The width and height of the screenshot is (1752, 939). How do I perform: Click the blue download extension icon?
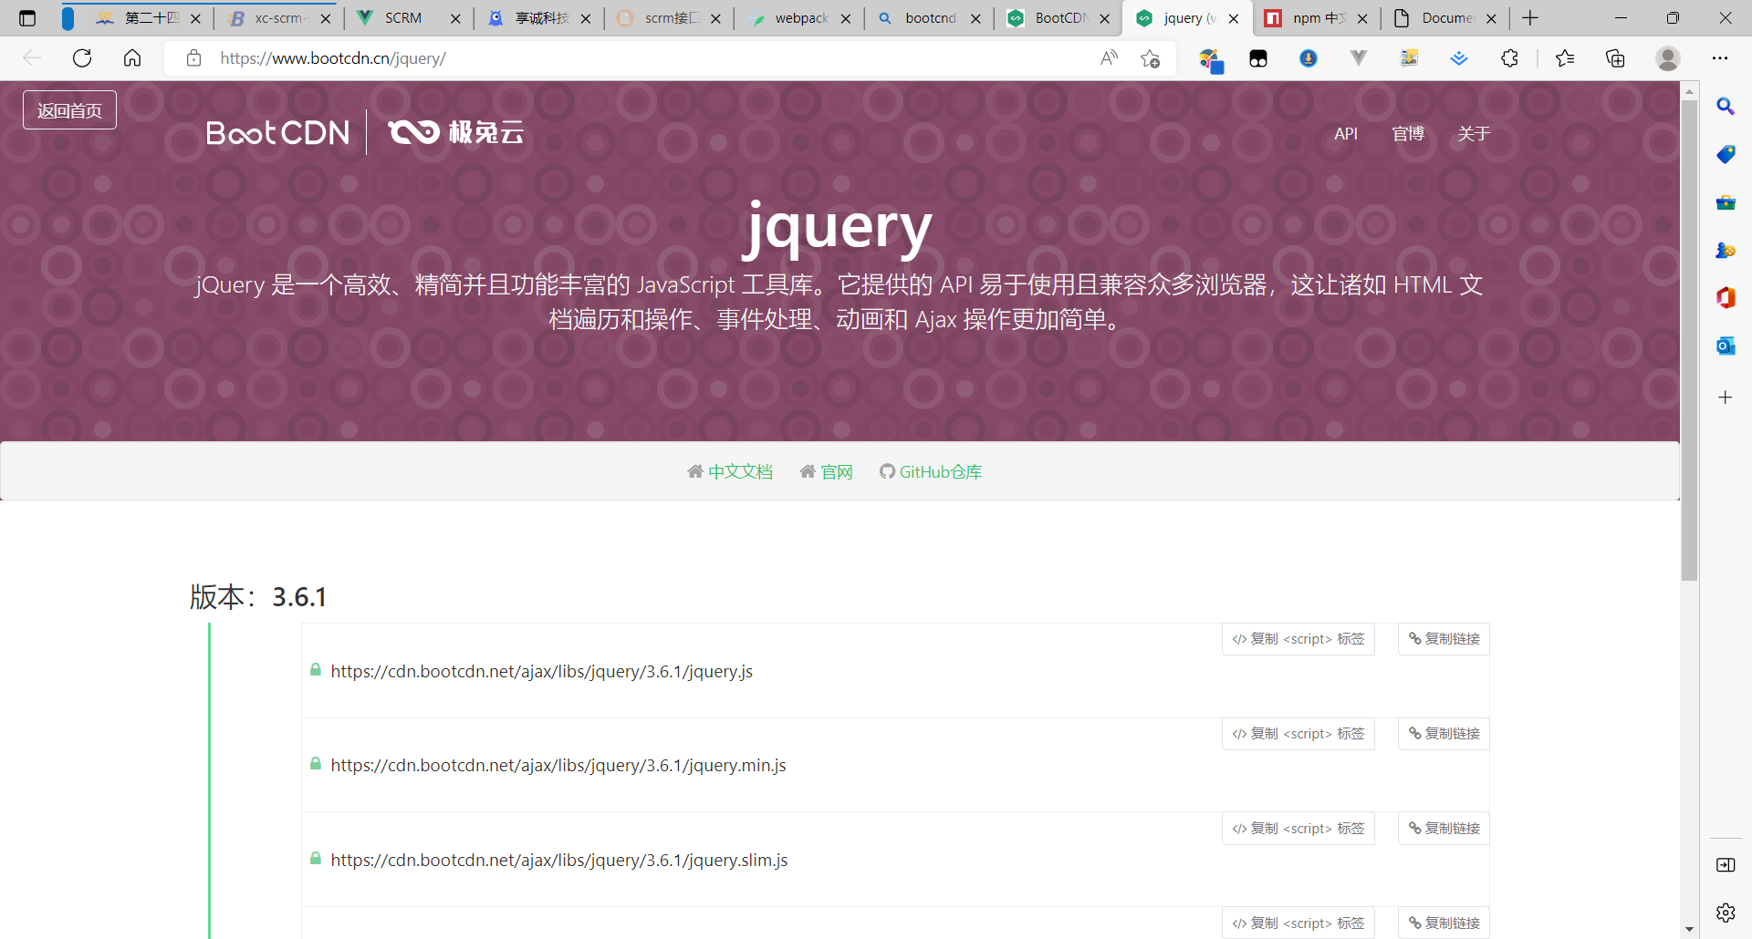click(1309, 58)
